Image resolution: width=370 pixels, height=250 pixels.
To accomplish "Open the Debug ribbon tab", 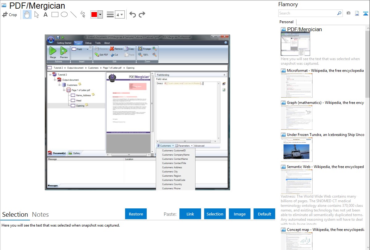I will (88, 43).
